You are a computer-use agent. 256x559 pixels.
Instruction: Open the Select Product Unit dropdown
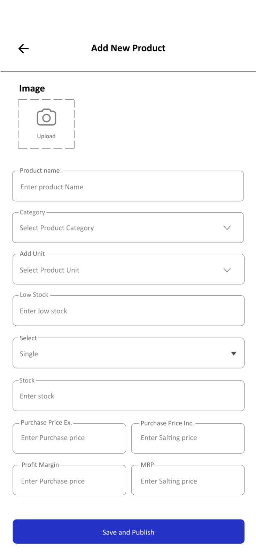[129, 269]
